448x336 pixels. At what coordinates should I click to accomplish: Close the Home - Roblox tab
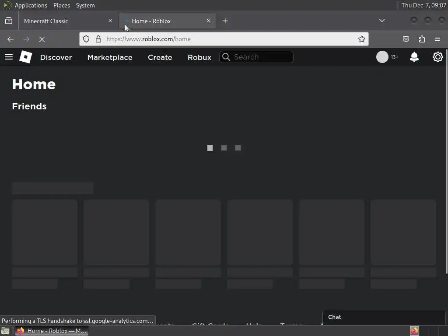pyautogui.click(x=209, y=21)
